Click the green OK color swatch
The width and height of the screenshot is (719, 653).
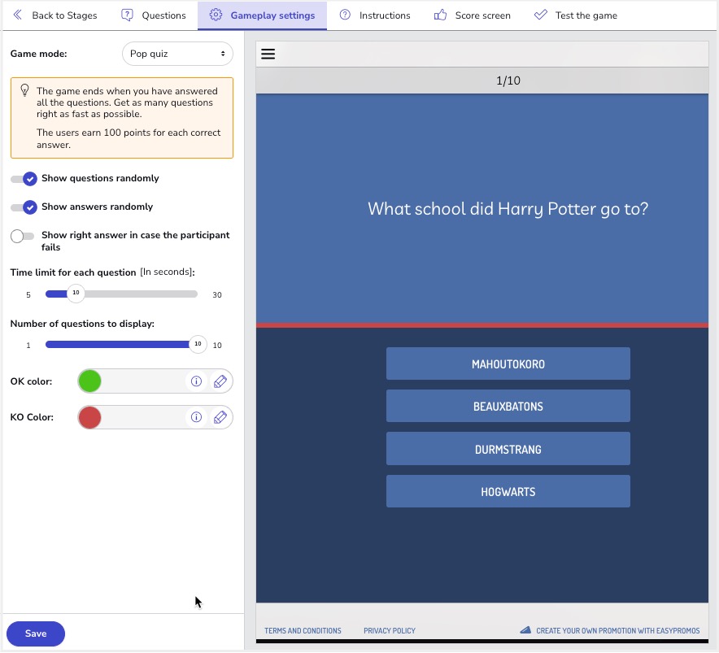(89, 381)
